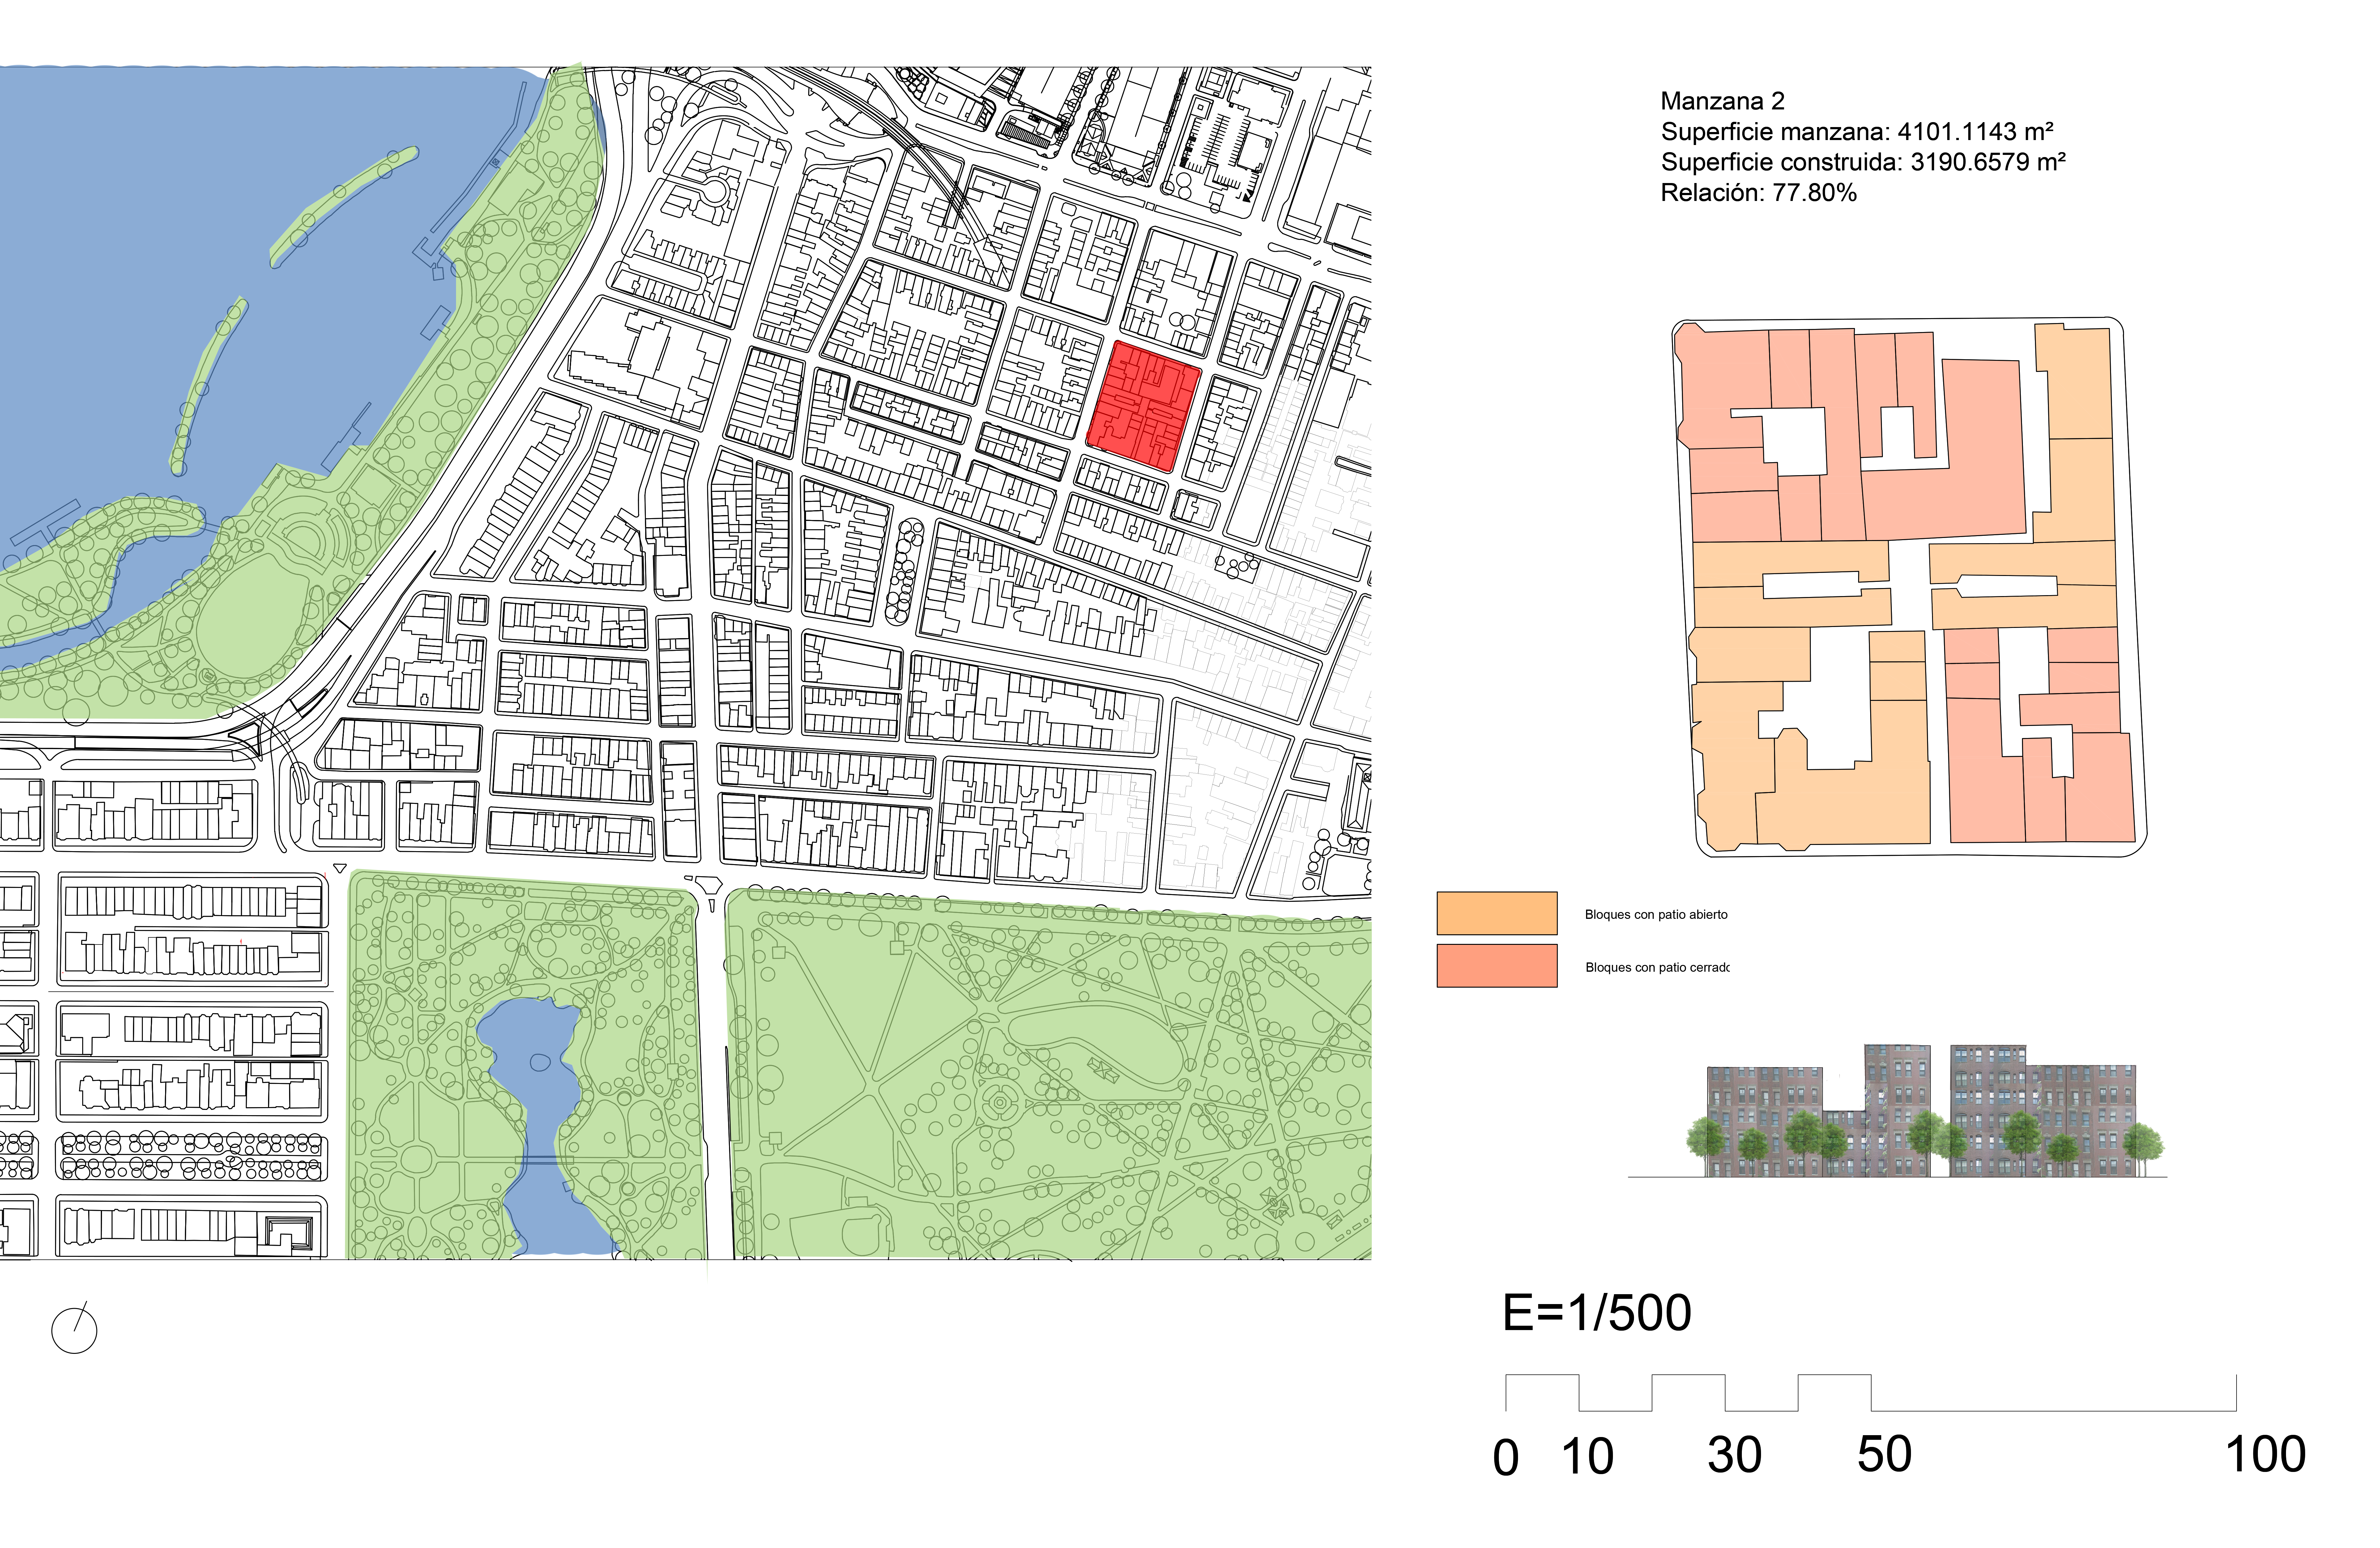Image resolution: width=2380 pixels, height=1548 pixels.
Task: Click the 'Bloques con patio abierto' legend label
Action: point(1656,915)
